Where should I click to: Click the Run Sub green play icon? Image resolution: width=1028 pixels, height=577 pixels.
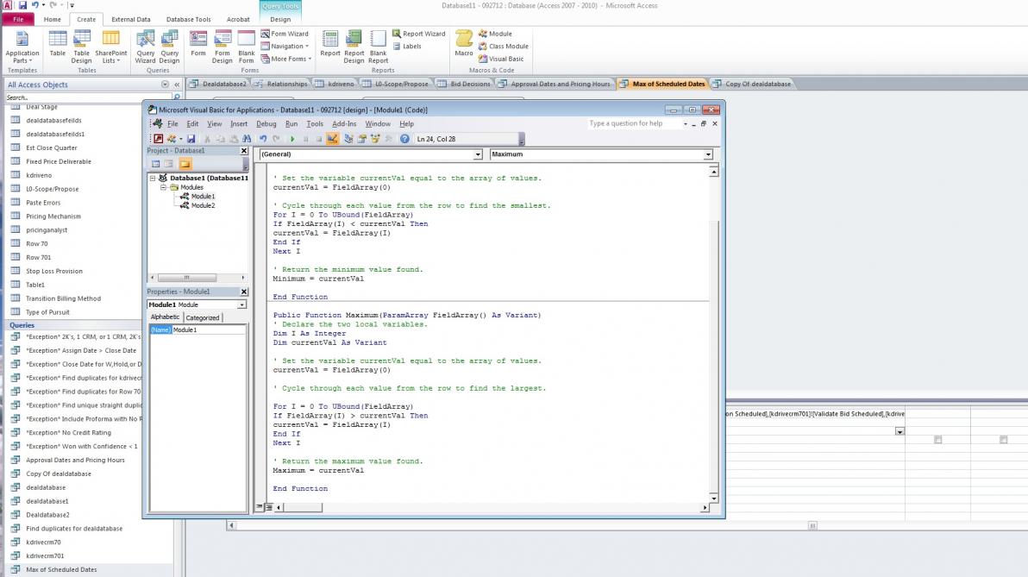click(292, 139)
